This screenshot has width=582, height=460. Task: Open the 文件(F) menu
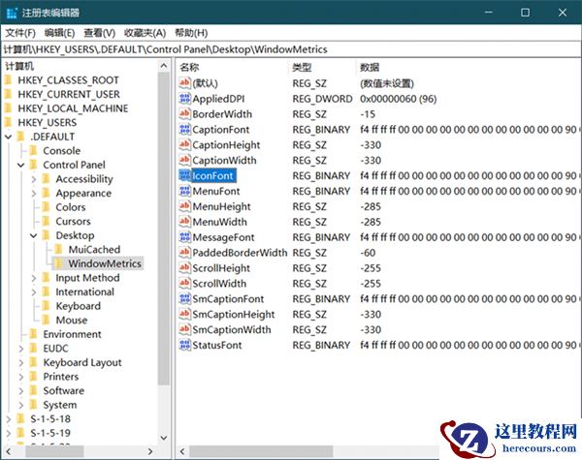tap(20, 33)
